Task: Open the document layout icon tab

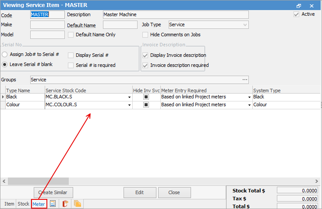Action: click(53, 204)
